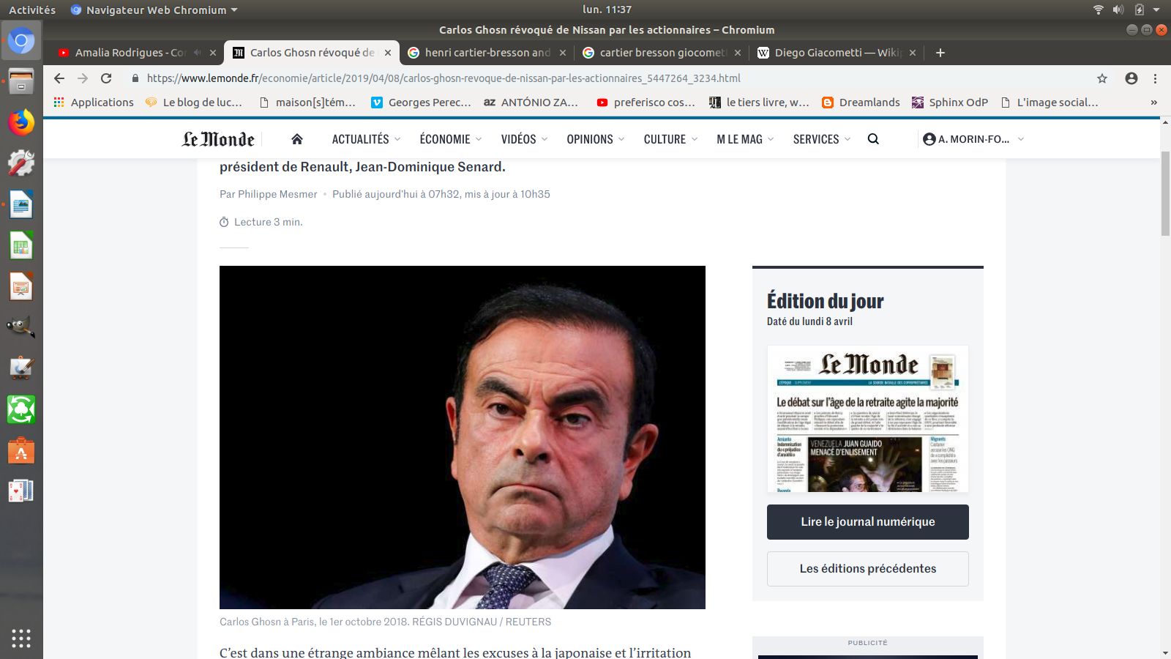
Task: Open the Chromium profile avatar icon
Action: (x=1131, y=78)
